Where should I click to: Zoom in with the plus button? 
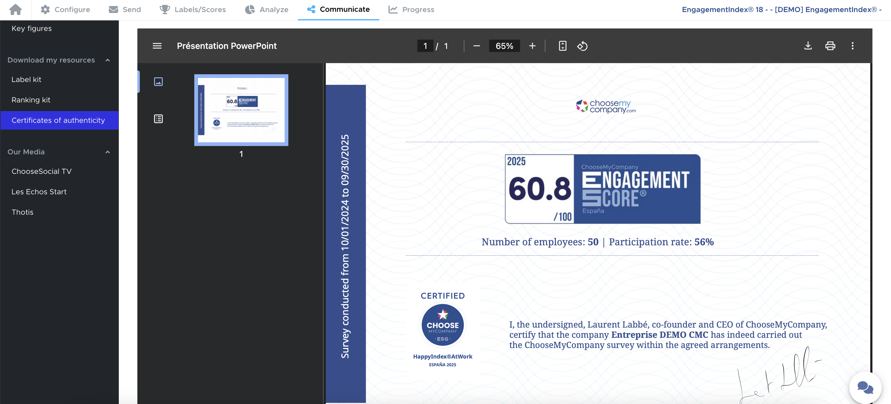pyautogui.click(x=532, y=46)
